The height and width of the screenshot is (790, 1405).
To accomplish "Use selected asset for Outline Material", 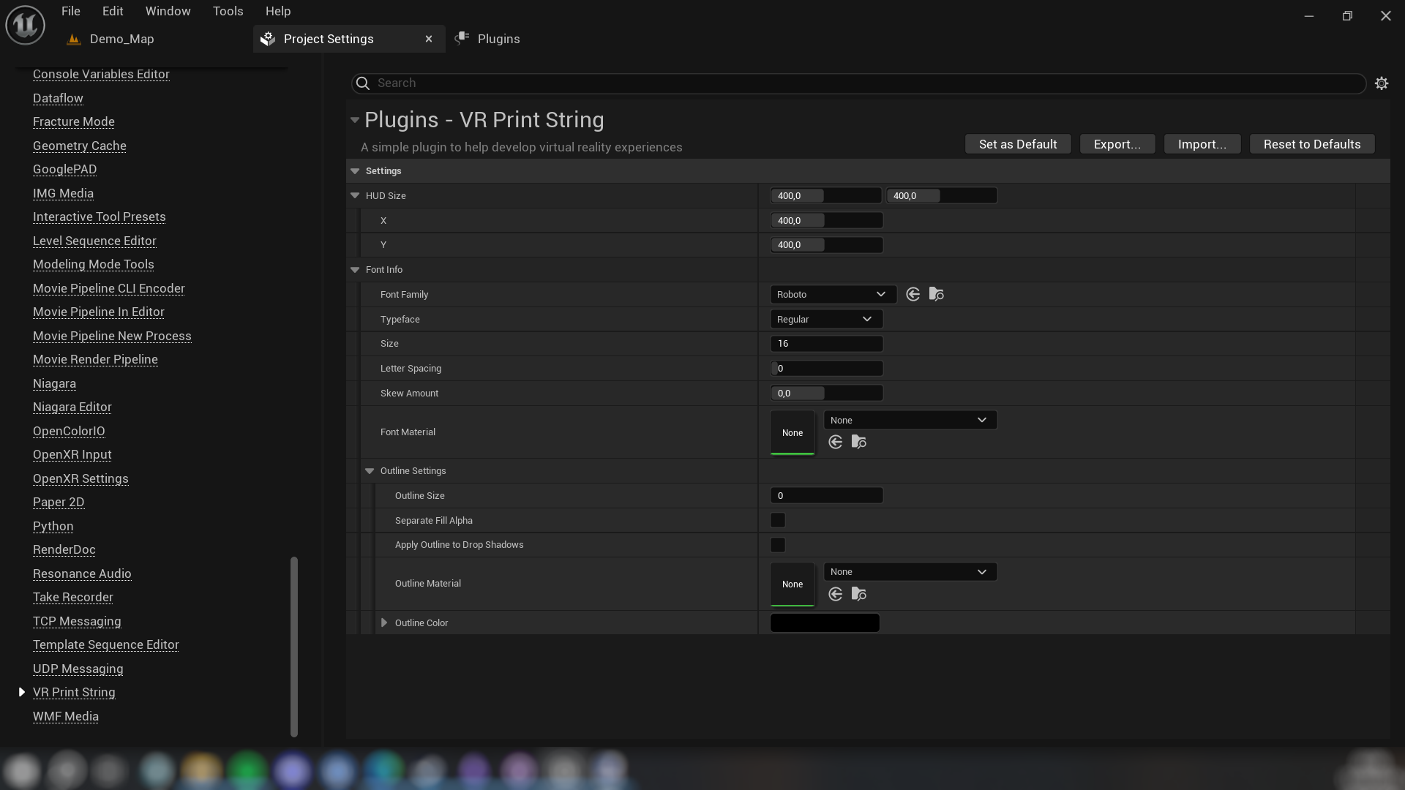I will click(835, 594).
